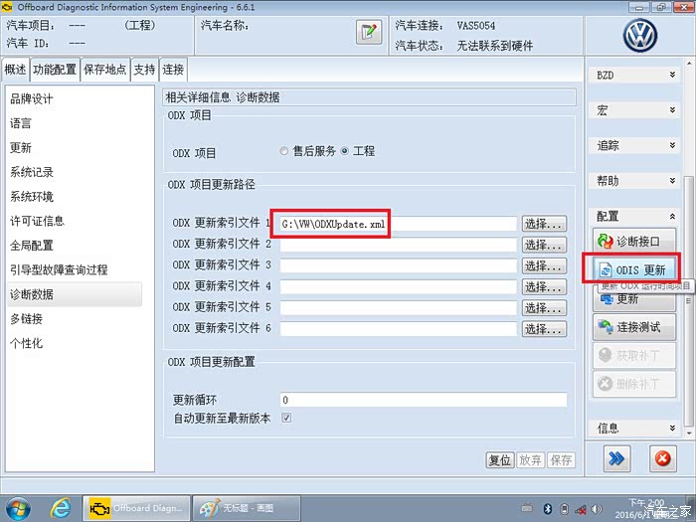696x522 pixels.
Task: Click the 复位 reset button
Action: point(500,459)
